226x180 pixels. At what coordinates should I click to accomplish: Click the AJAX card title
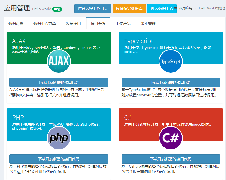tap(19, 41)
